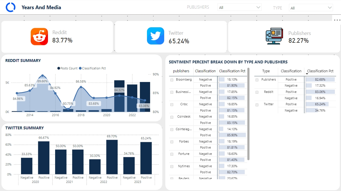Sort by Classification header in Type table
This screenshot has height=191, width=341.
(291, 71)
